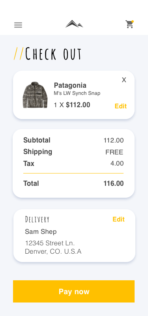Select the M's LW Synch Snap text
The width and height of the screenshot is (148, 316).
(77, 93)
